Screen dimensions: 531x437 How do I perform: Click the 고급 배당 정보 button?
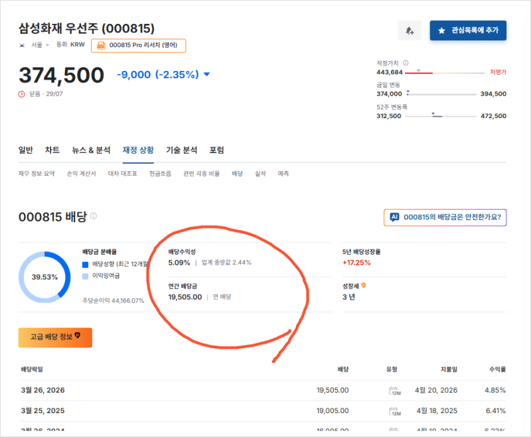[55, 338]
